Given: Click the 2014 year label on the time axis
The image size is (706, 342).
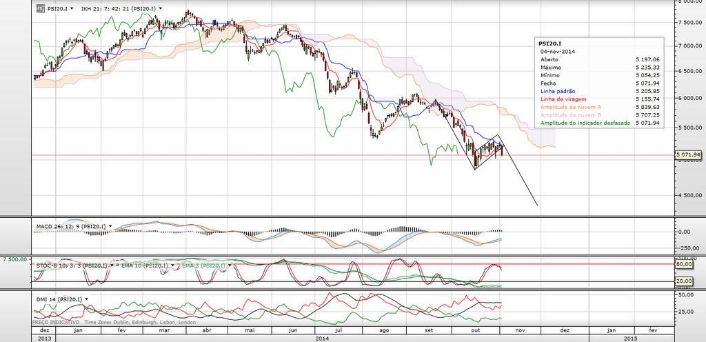Looking at the screenshot, I should 321,338.
